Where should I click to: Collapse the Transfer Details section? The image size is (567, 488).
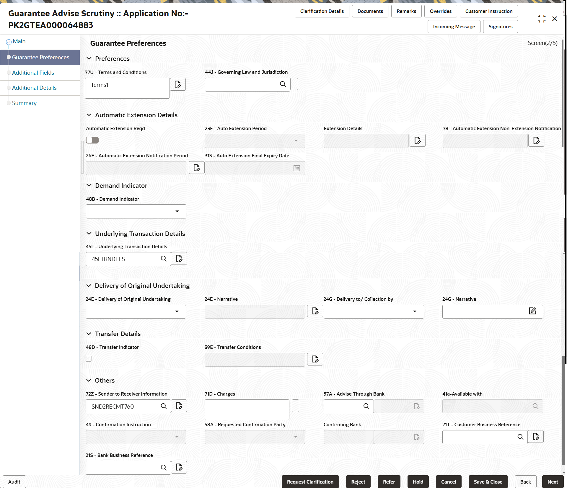(89, 334)
